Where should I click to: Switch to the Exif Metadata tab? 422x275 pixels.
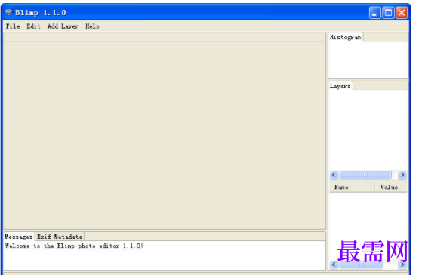click(x=60, y=237)
